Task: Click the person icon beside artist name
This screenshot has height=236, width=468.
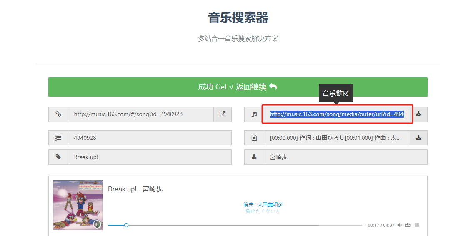Action: click(x=254, y=157)
